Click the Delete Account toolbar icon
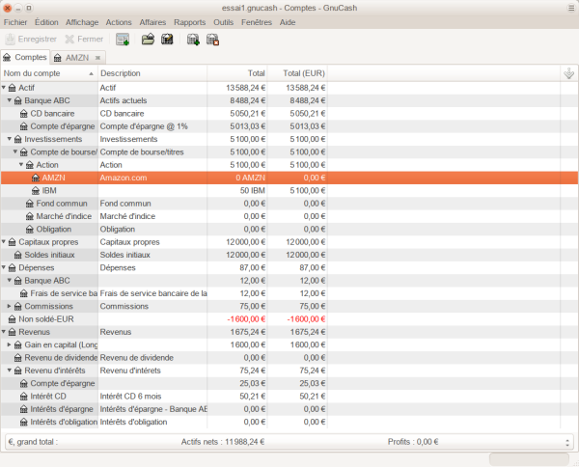The image size is (579, 467). (212, 40)
